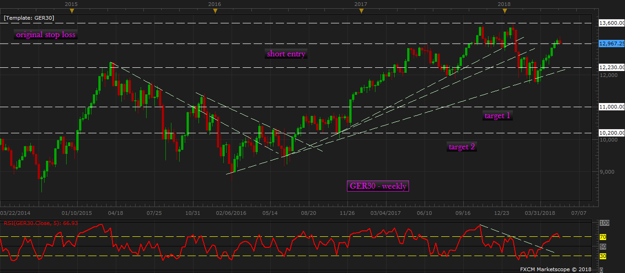Click the 2016 year marker triangle
The height and width of the screenshot is (273, 625).
(215, 11)
